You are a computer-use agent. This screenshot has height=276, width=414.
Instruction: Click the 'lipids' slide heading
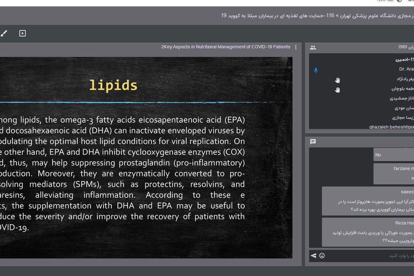[x=113, y=85]
